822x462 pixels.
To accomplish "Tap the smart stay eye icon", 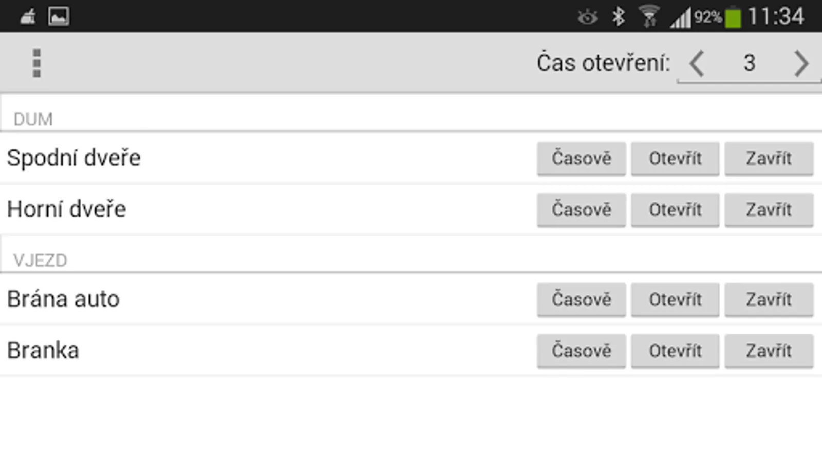I will coord(587,17).
